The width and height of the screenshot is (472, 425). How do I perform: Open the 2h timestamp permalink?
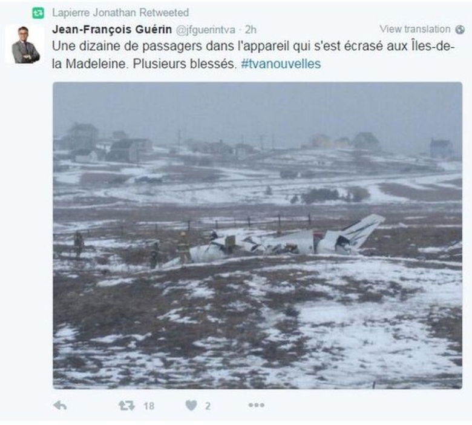pyautogui.click(x=251, y=30)
